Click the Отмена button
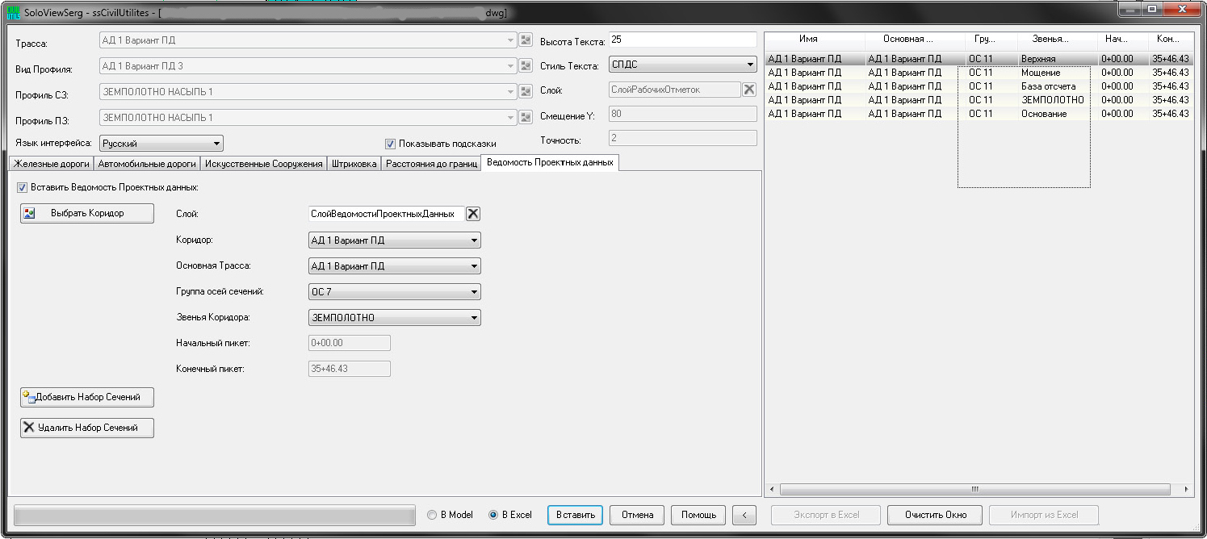The height and width of the screenshot is (539, 1207). pos(637,515)
